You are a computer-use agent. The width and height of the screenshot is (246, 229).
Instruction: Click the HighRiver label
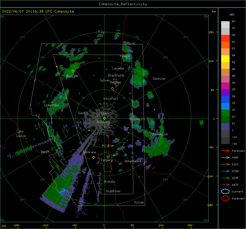(113, 191)
